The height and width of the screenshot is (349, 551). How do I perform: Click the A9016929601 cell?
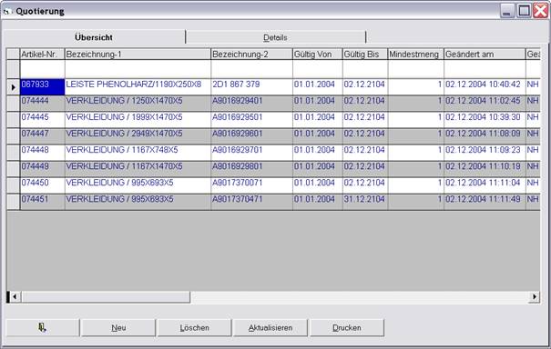click(251, 136)
